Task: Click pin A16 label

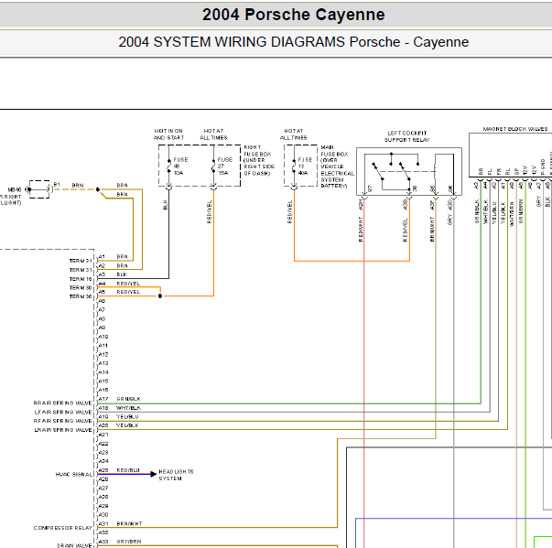Action: [x=103, y=390]
